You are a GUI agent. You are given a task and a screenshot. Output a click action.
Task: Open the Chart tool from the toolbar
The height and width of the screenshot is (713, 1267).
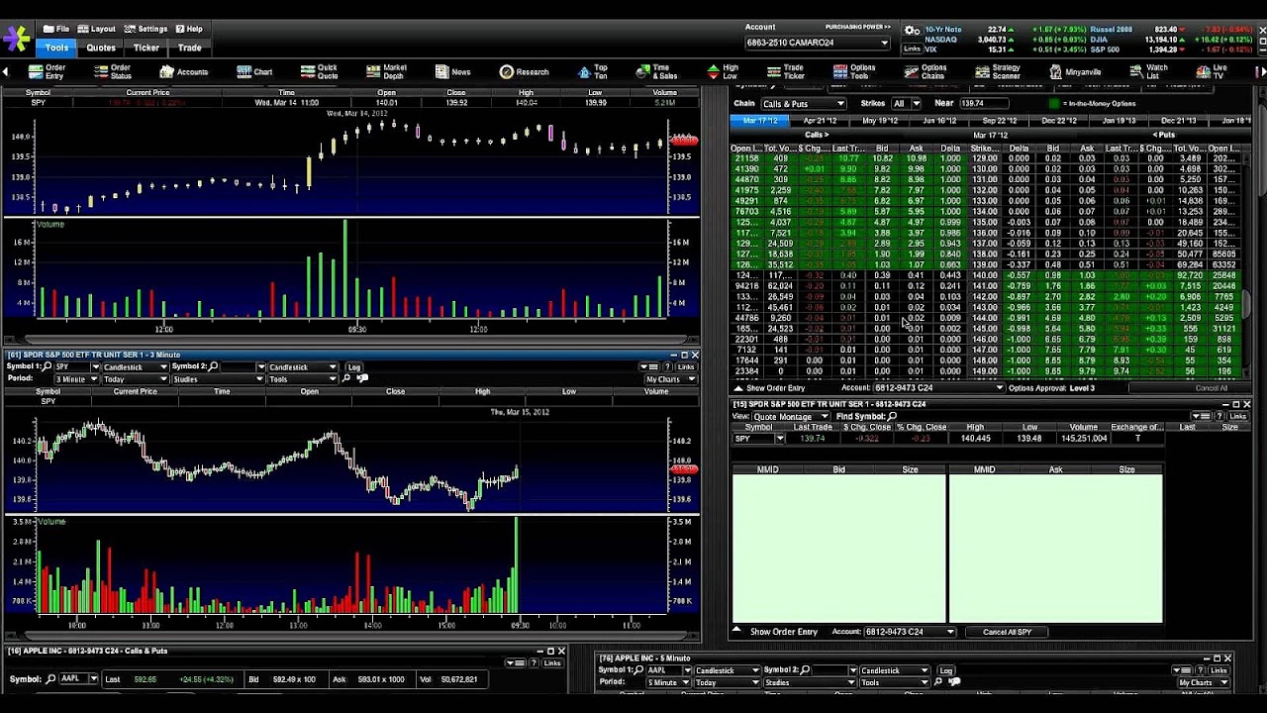point(255,71)
